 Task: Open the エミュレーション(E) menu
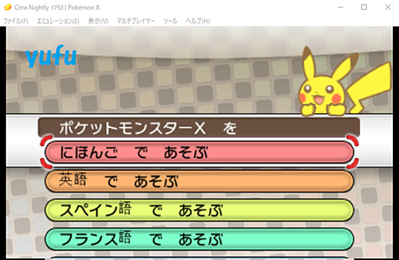click(58, 21)
